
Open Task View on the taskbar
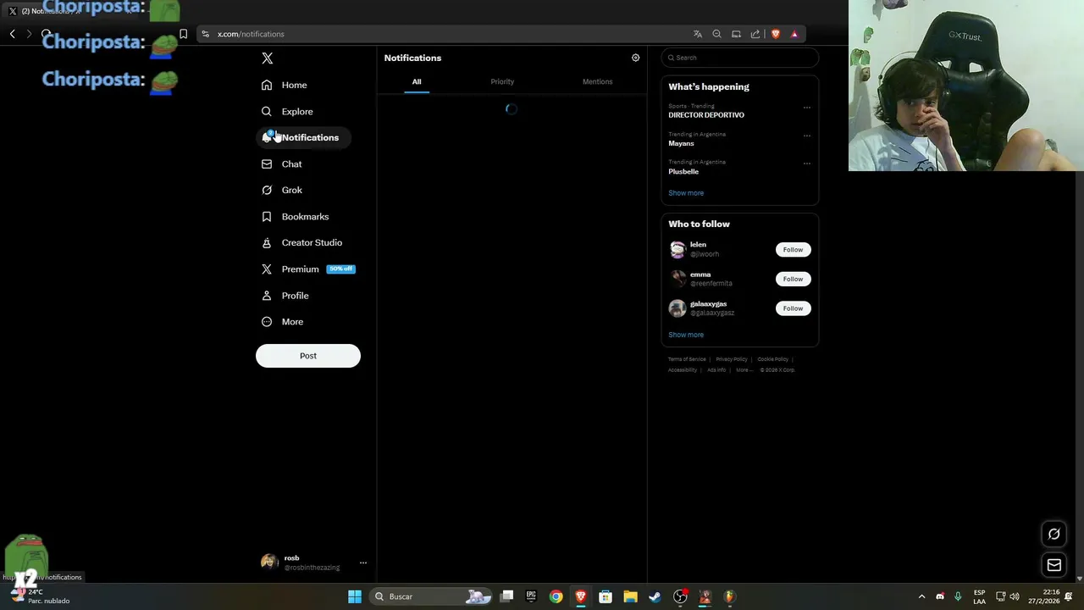pos(506,596)
